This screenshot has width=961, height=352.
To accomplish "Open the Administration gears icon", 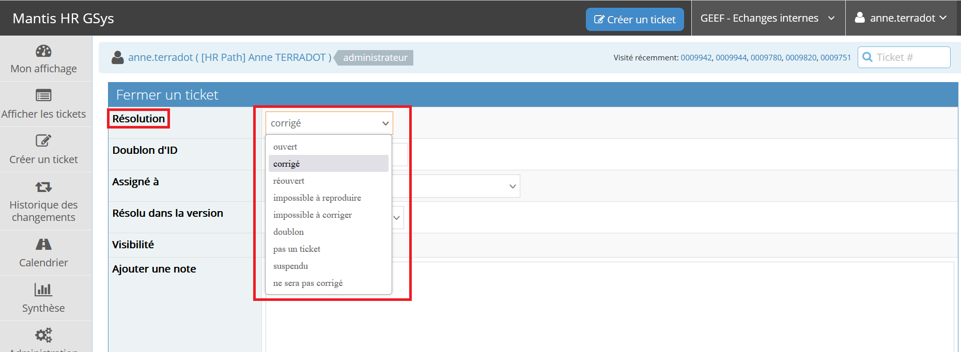I will click(x=43, y=335).
